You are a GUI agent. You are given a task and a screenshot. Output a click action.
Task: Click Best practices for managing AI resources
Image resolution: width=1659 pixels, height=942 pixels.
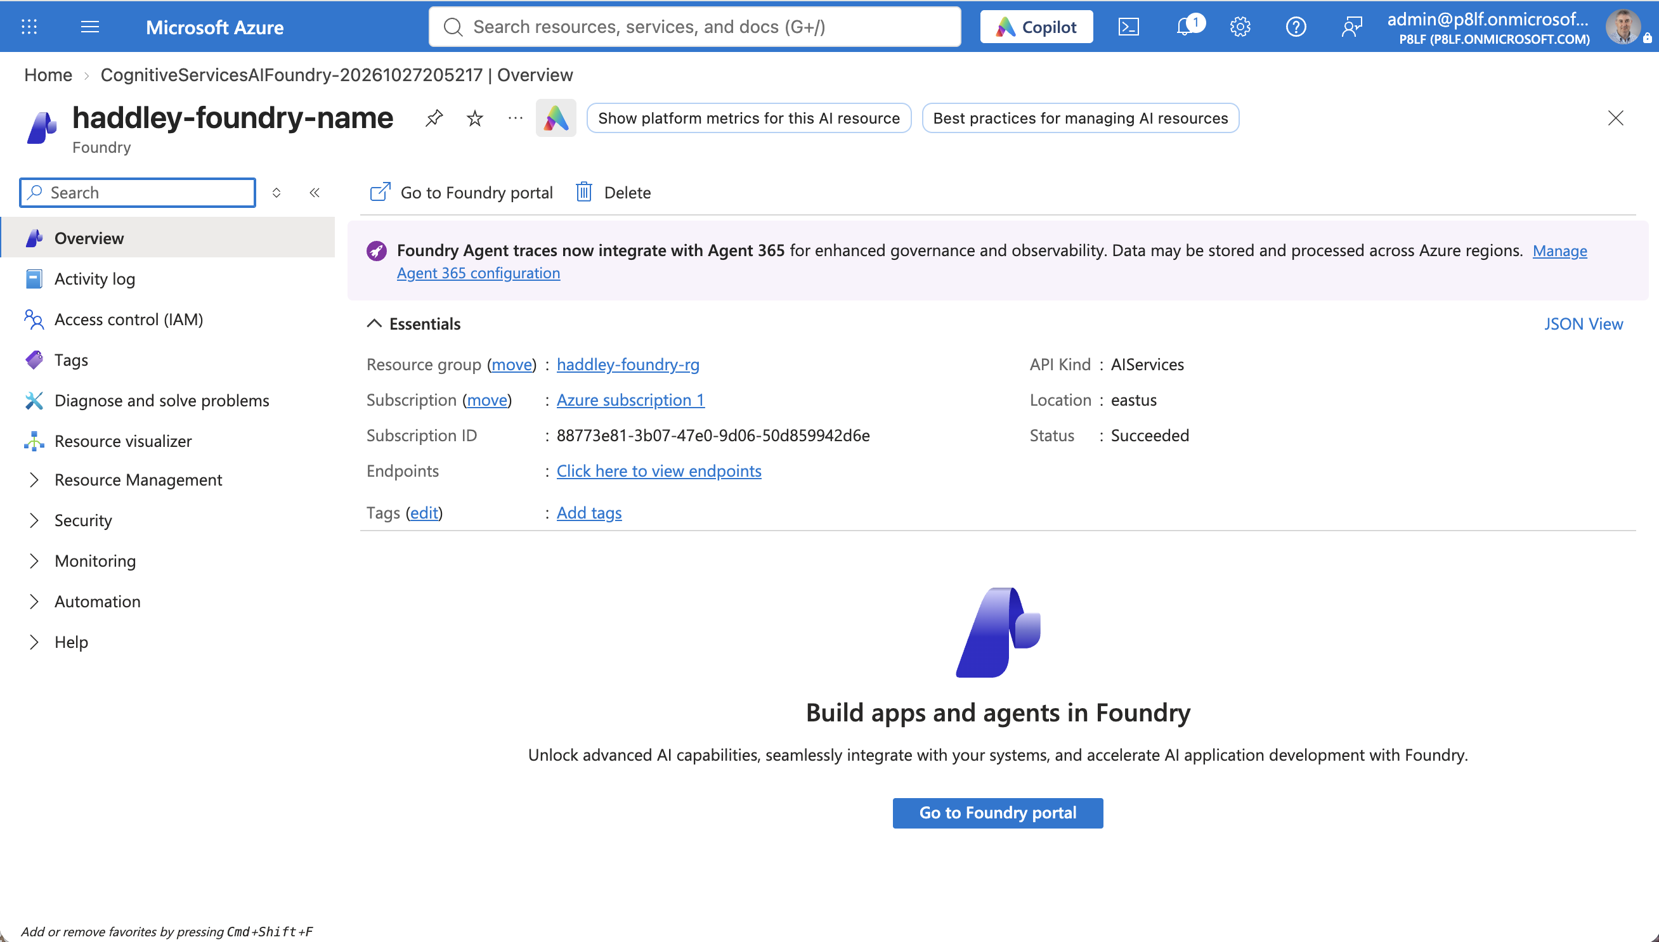1080,118
